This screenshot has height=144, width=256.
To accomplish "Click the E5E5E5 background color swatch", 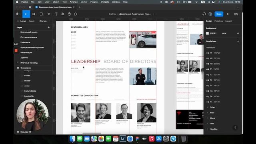I will [207, 33].
